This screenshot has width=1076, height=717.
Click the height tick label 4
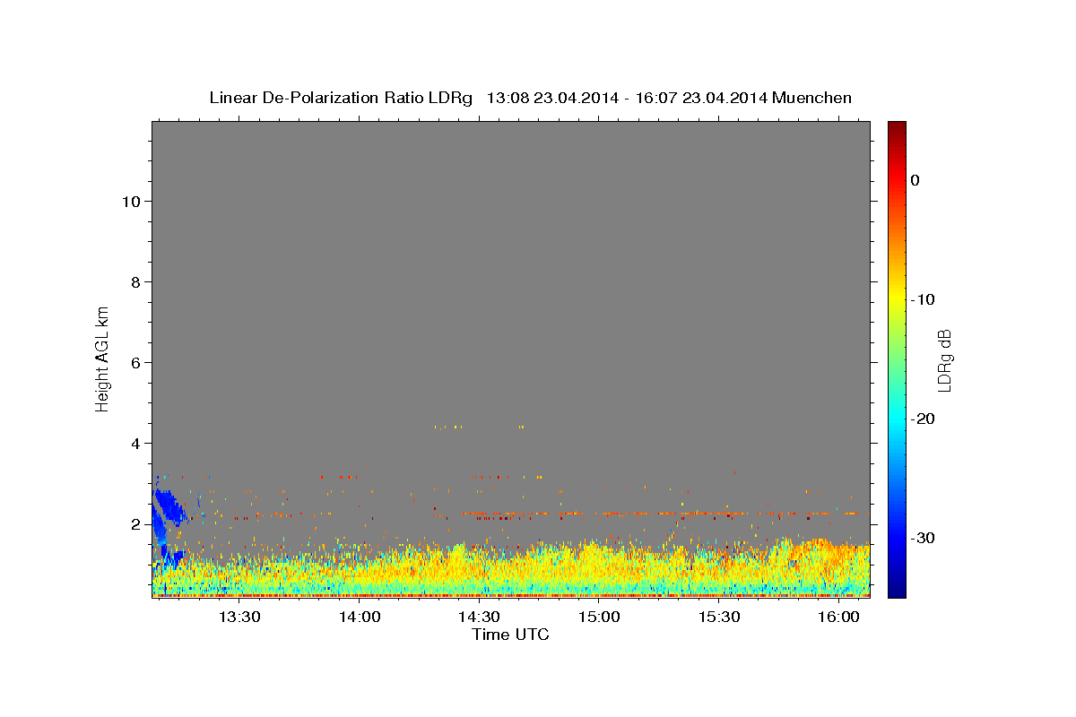[134, 443]
